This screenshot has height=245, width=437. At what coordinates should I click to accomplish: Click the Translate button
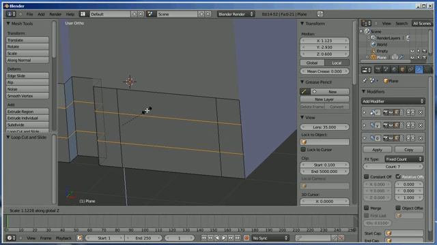click(27, 40)
